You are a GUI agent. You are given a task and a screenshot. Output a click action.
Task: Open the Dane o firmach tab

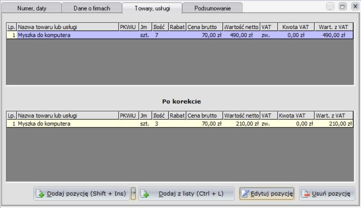(x=92, y=8)
